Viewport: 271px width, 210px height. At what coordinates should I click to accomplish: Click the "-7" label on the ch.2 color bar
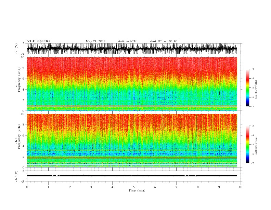(x=252, y=163)
